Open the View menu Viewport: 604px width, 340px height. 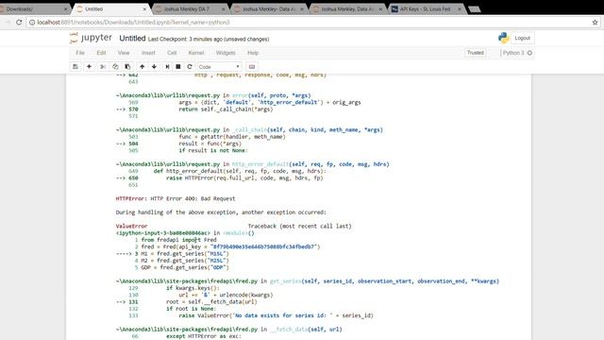[124, 53]
